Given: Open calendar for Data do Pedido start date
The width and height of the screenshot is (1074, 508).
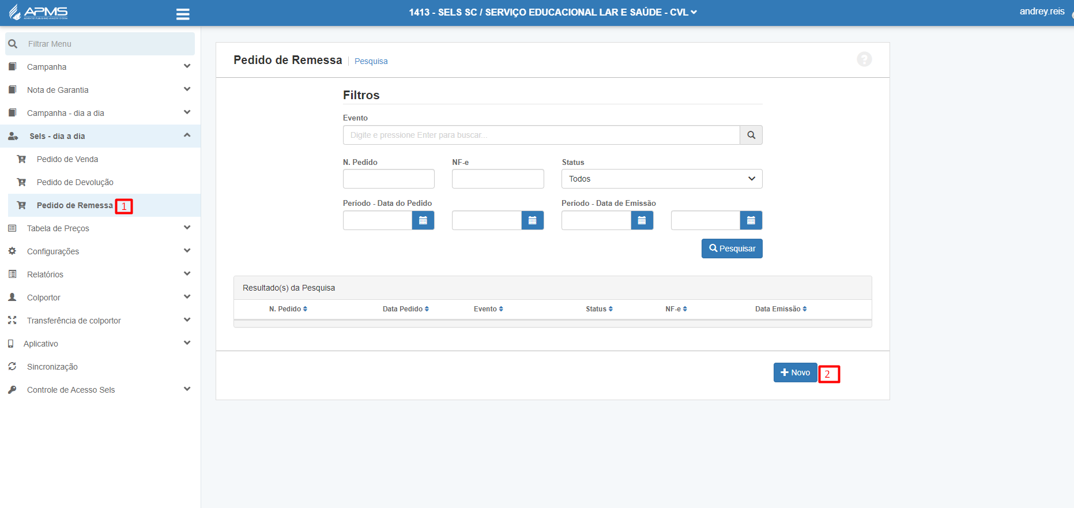Looking at the screenshot, I should pyautogui.click(x=423, y=220).
